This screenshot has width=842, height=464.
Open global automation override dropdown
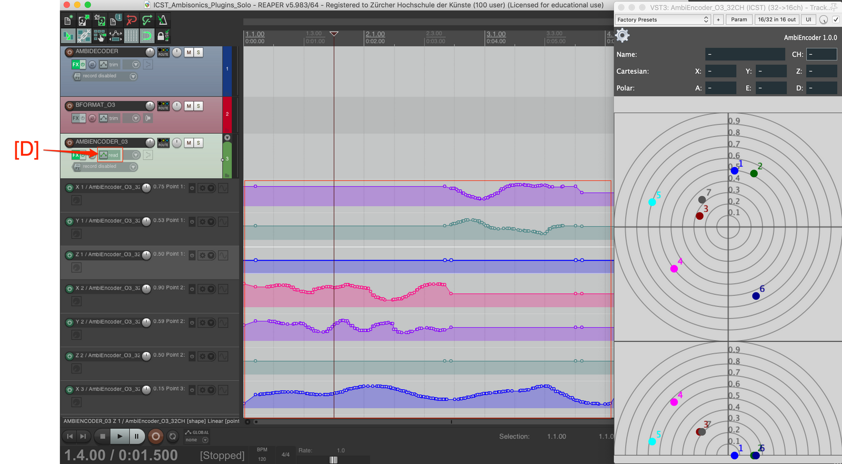coord(205,440)
